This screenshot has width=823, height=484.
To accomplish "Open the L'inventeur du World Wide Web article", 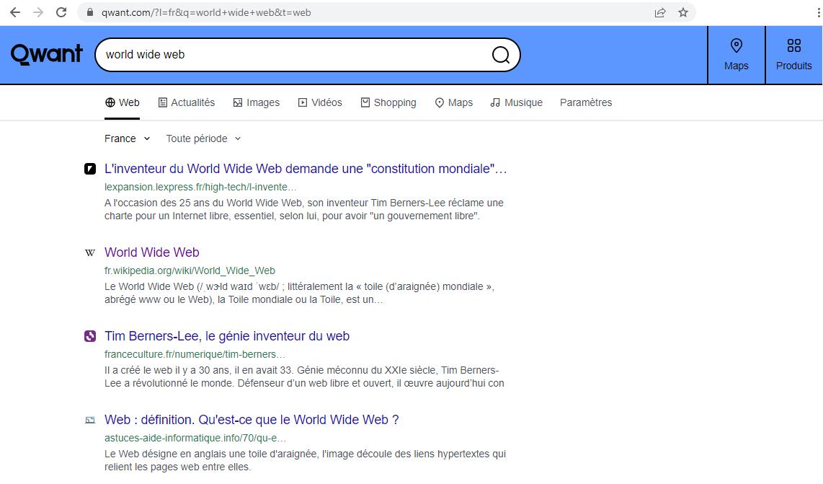I will (306, 169).
